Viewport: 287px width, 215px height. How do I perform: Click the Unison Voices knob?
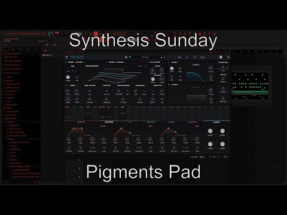pos(68,91)
